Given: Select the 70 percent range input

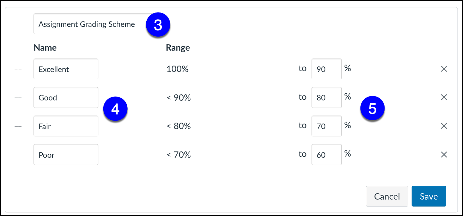Looking at the screenshot, I should pos(326,126).
